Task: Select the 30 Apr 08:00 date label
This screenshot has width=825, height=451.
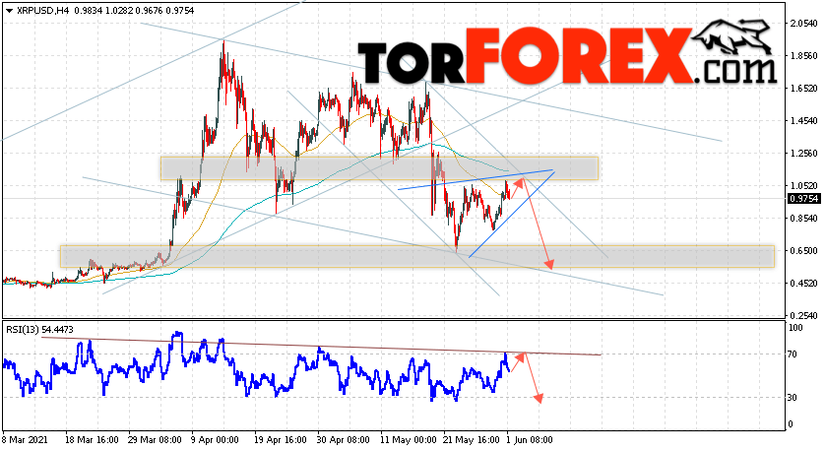Action: tap(343, 439)
